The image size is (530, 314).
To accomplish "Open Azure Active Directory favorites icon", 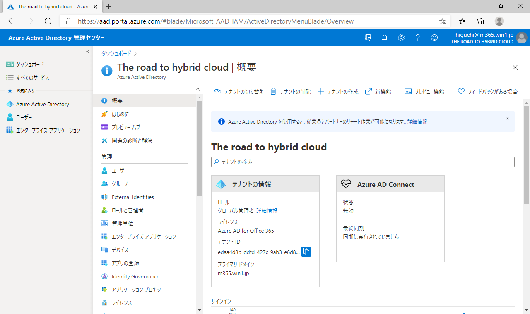I will (10, 104).
